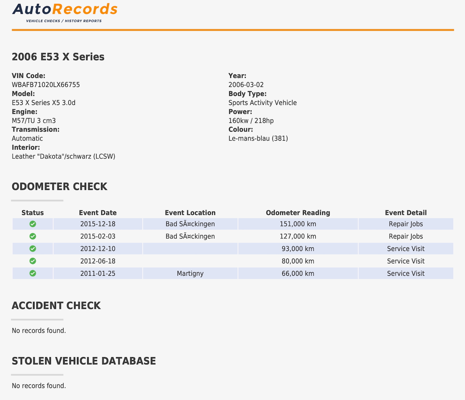
Task: Click the AutoRecords logo
Action: (65, 13)
